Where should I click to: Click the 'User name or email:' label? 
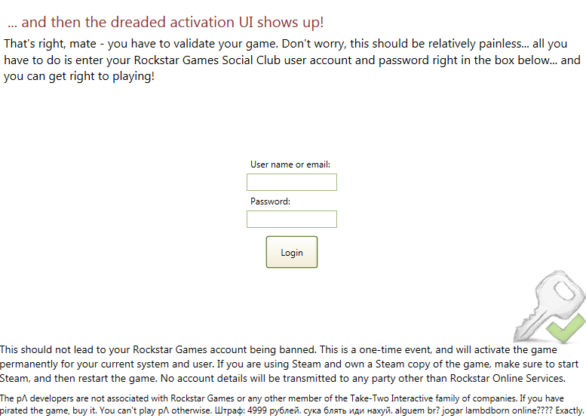click(x=290, y=164)
